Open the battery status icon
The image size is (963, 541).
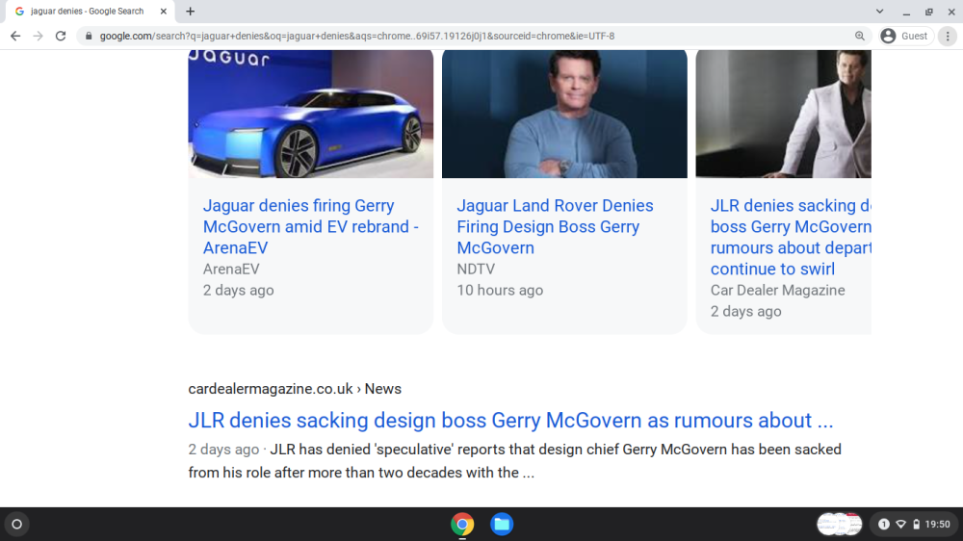click(916, 525)
